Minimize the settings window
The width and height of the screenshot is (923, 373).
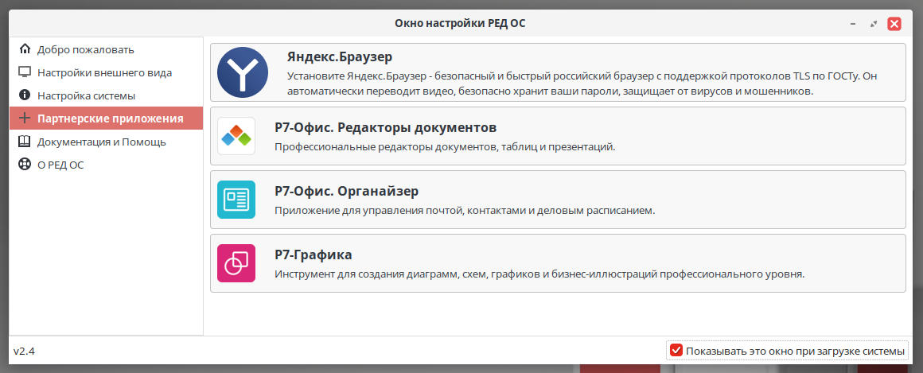pyautogui.click(x=853, y=24)
